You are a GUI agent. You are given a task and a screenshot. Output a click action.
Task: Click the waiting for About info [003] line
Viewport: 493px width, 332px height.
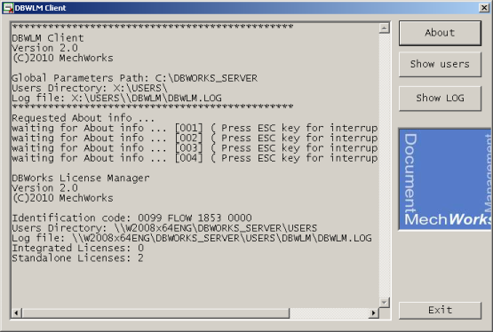[x=195, y=148]
